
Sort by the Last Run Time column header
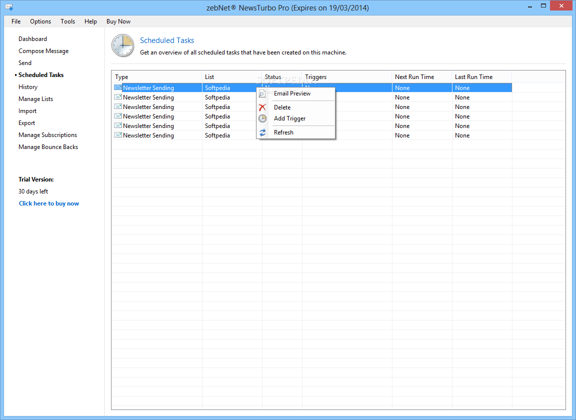click(x=481, y=77)
